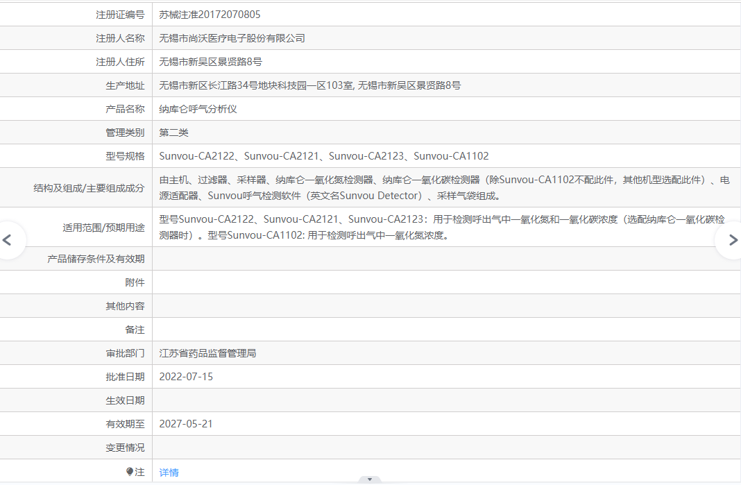The width and height of the screenshot is (741, 485).
Task: Select management category 第二类
Action: coord(174,133)
